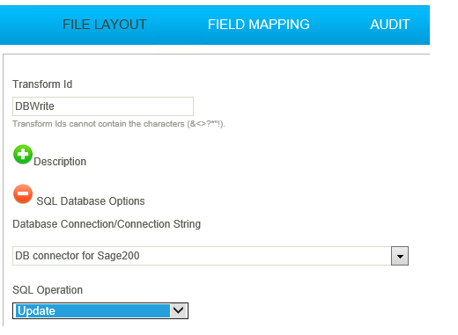Select the DB connector for Sage200 combo box
The width and height of the screenshot is (458, 335).
pos(211,256)
